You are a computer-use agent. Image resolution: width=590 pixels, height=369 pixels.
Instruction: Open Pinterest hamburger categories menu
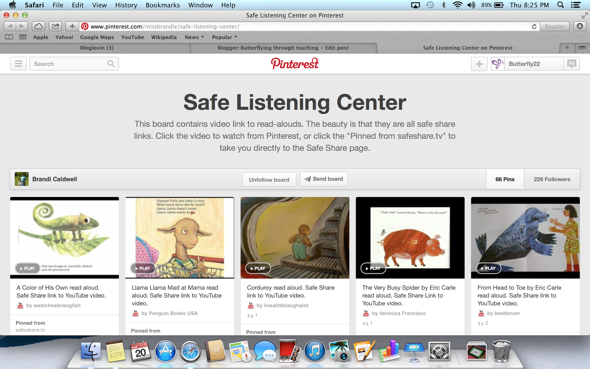click(18, 64)
